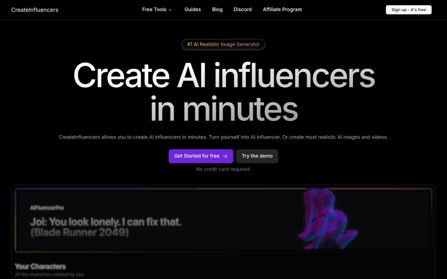Click the description paragraph under the headline
This screenshot has height=279, width=447.
(223, 137)
